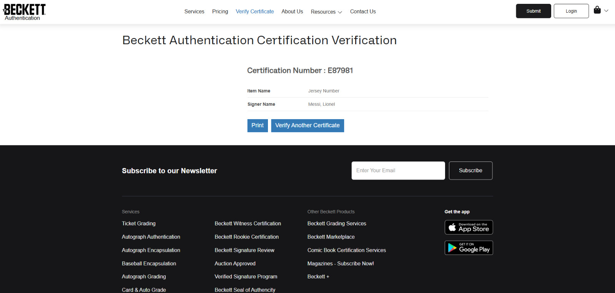Screen dimensions: 615x293
Task: Go to the Pricing page
Action: pyautogui.click(x=220, y=12)
